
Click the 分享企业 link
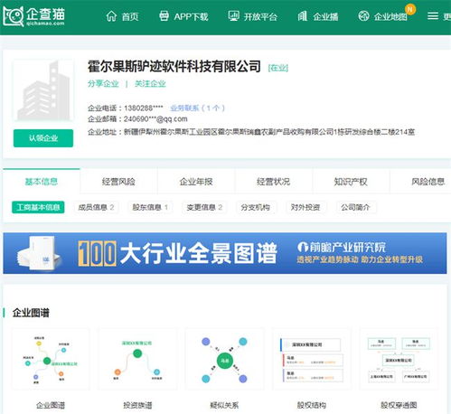click(x=103, y=83)
